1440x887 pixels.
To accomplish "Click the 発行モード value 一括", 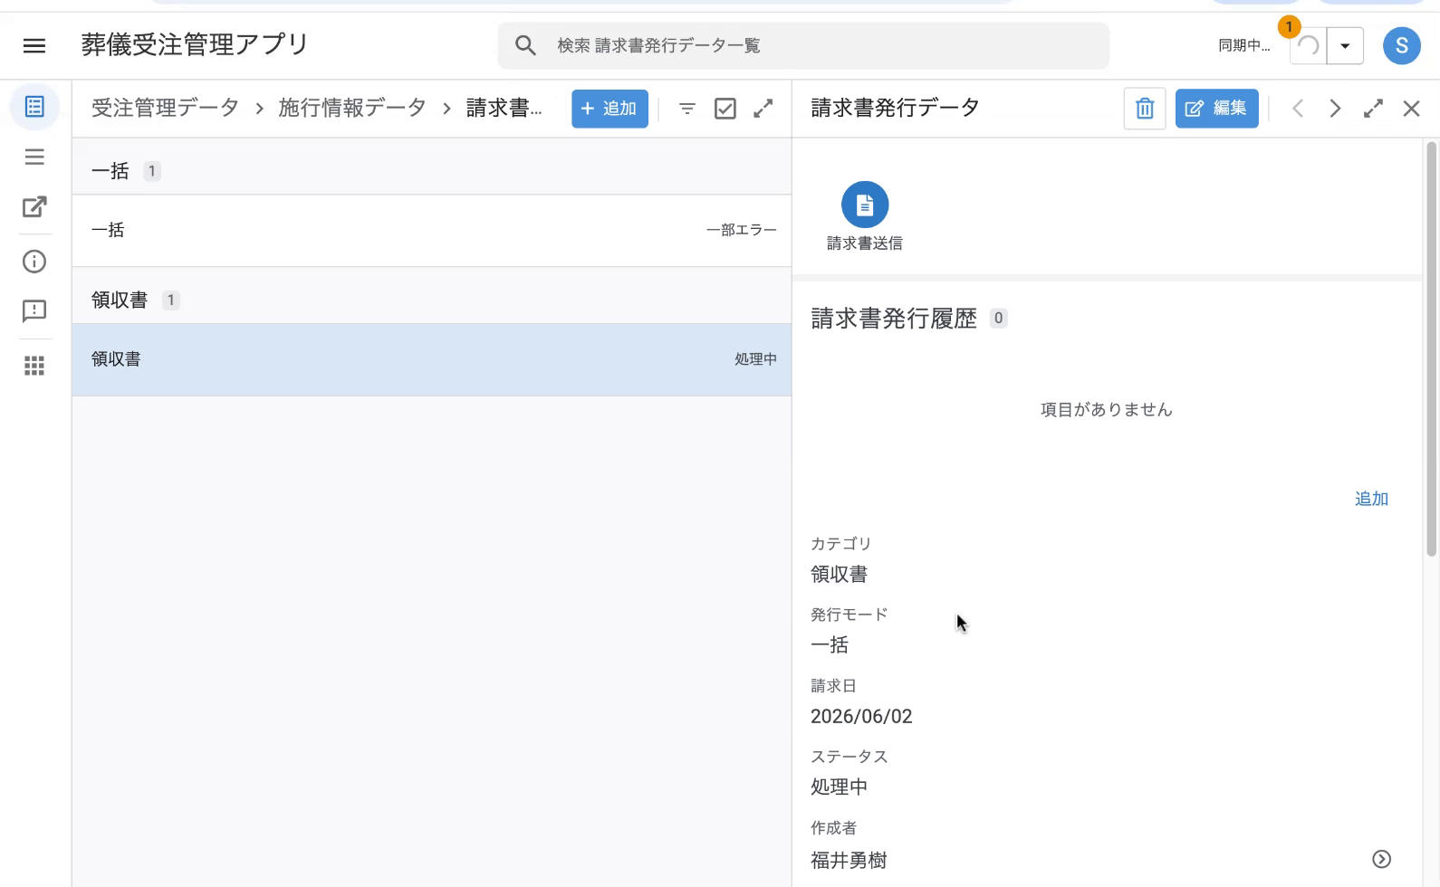I will tap(830, 645).
